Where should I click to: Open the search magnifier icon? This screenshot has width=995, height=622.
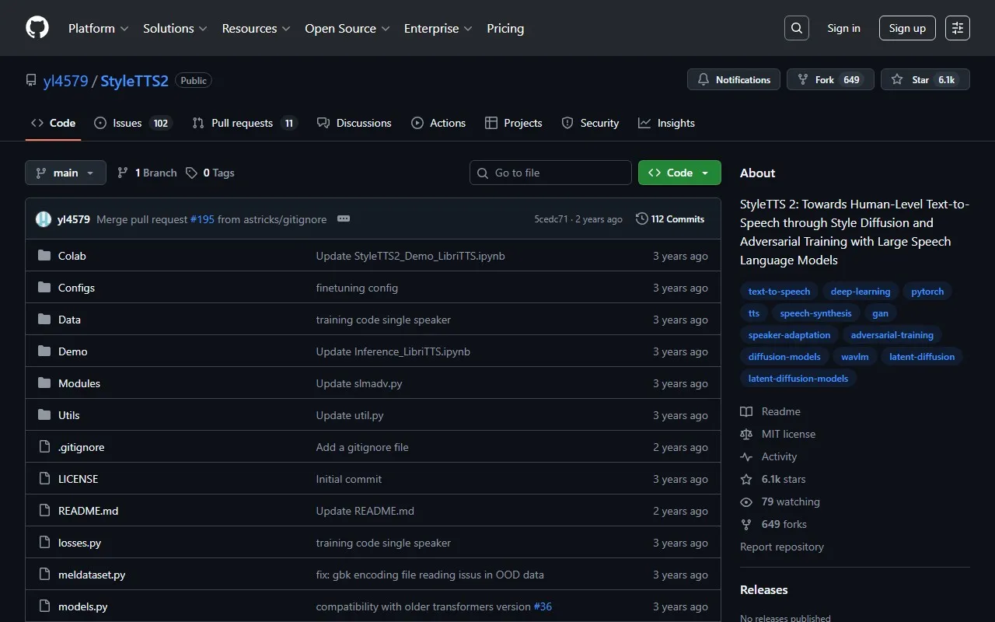(796, 28)
